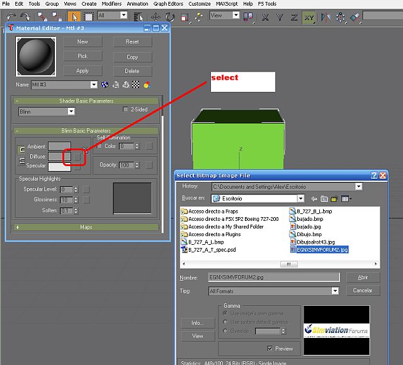Open Tipo All Formats dropdown
Viewport: 403px width, 365px height.
tap(335, 291)
